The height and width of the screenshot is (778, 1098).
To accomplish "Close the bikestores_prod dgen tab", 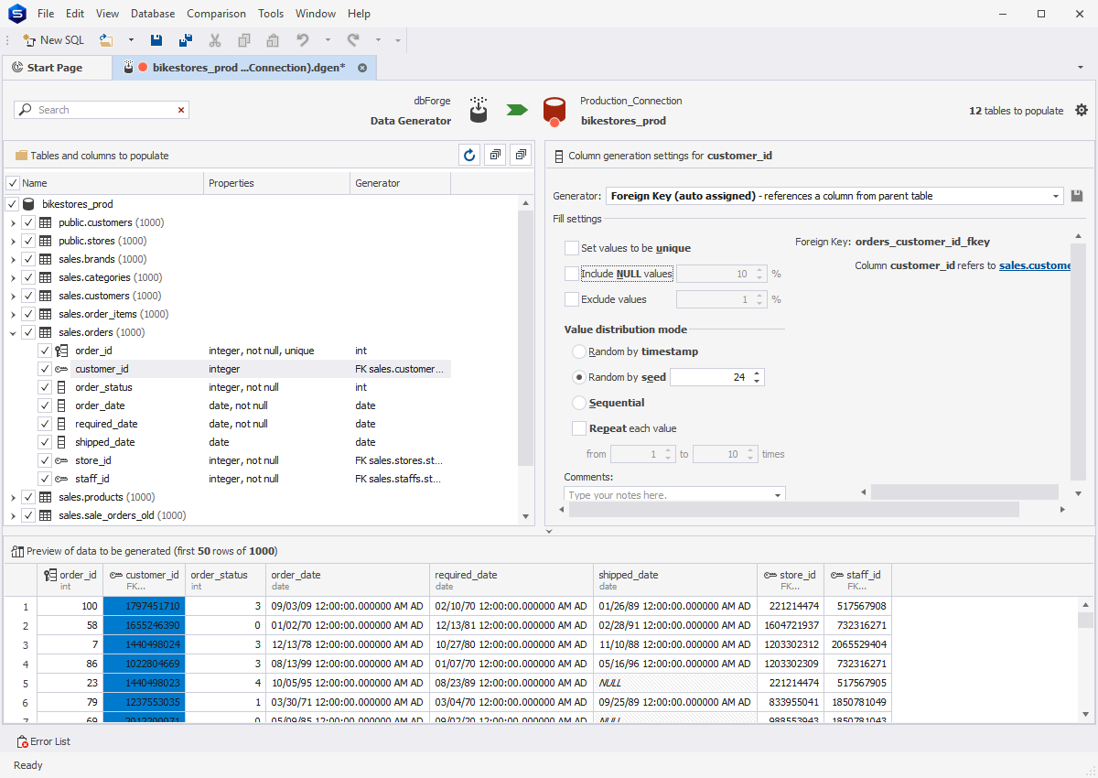I will [362, 68].
